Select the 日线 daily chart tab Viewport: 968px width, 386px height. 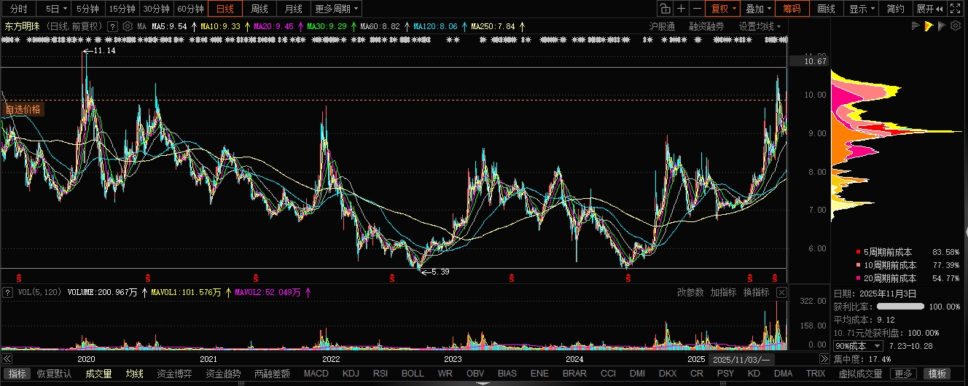point(225,9)
